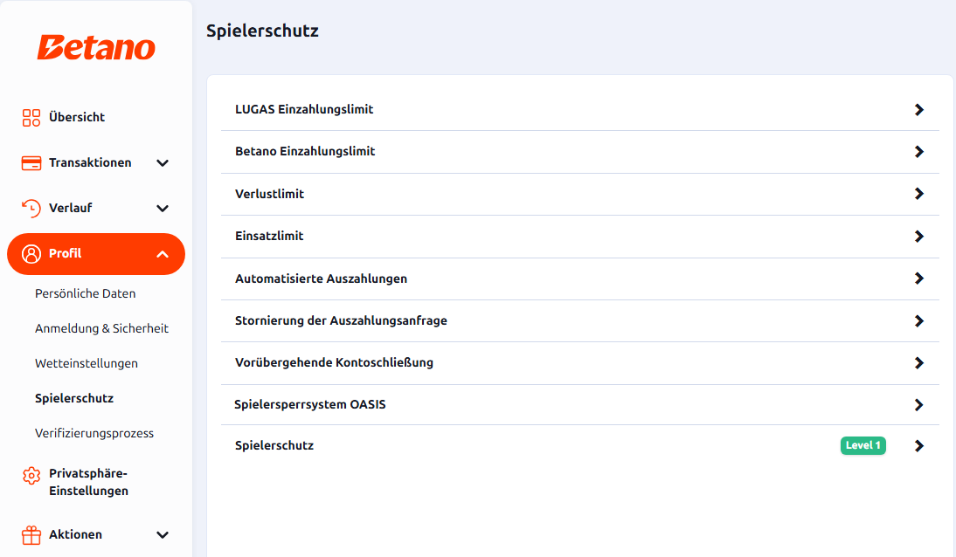Expand the Verlauf submenu chevron

point(163,209)
